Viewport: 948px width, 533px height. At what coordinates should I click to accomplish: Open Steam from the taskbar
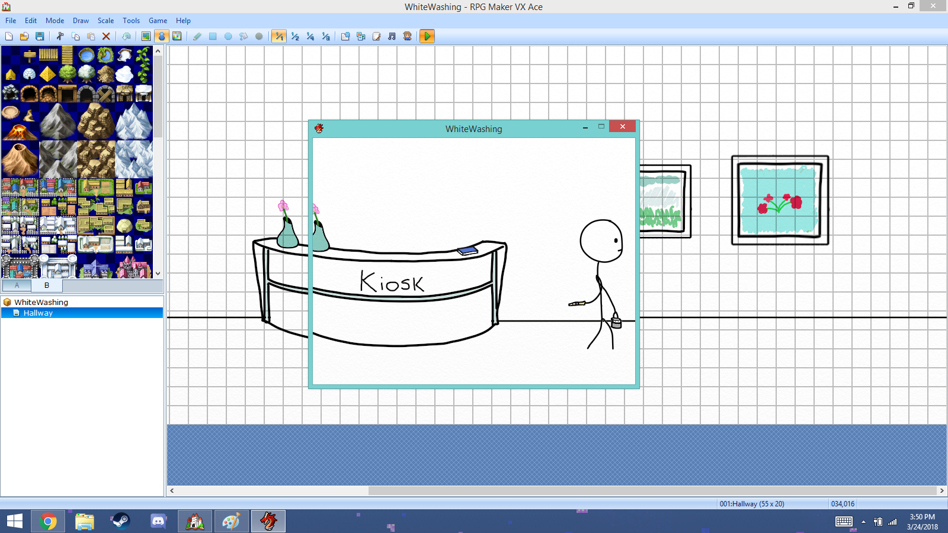[121, 521]
